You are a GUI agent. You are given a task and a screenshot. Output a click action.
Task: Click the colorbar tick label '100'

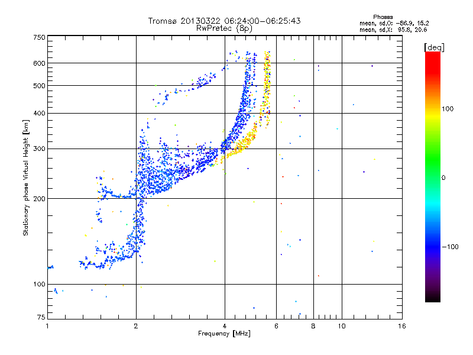click(448, 109)
